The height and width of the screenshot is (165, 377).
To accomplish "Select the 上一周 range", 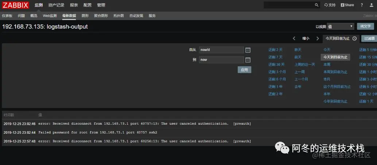I will pyautogui.click(x=300, y=72).
